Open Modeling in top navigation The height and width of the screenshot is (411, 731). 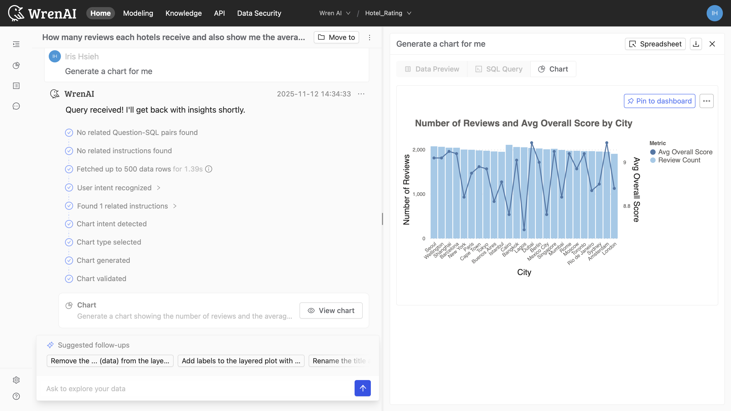pyautogui.click(x=138, y=13)
